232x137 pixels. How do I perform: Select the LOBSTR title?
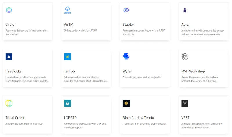pos(70,118)
